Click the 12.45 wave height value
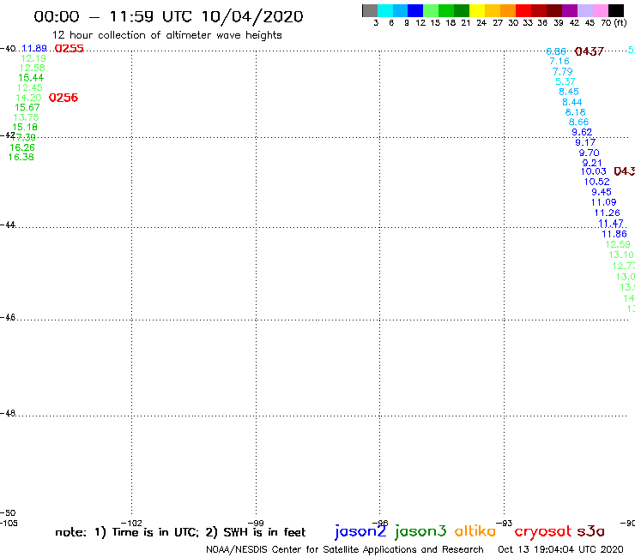Viewport: 635px width, 557px height. click(x=29, y=87)
